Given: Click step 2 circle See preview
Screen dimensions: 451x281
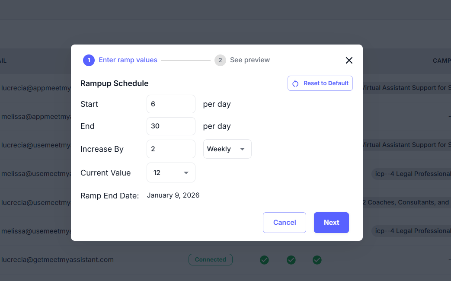Looking at the screenshot, I should tap(220, 60).
